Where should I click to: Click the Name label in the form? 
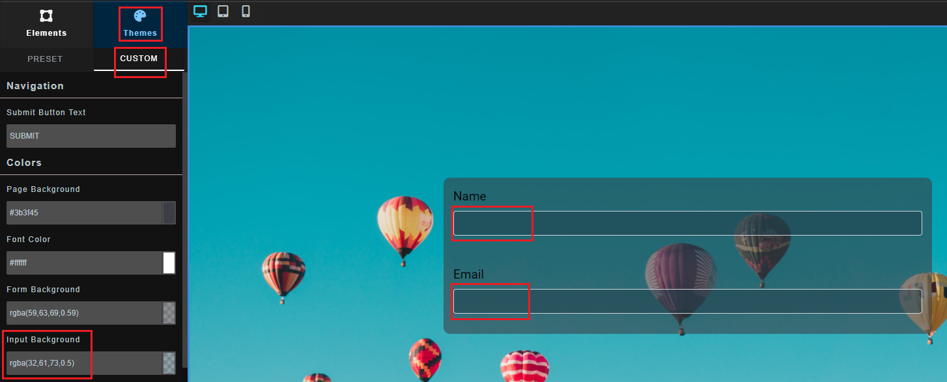tap(470, 196)
